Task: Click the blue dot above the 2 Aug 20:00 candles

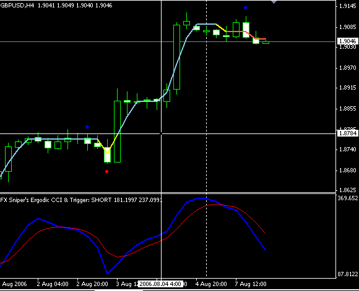Action: coord(87,127)
